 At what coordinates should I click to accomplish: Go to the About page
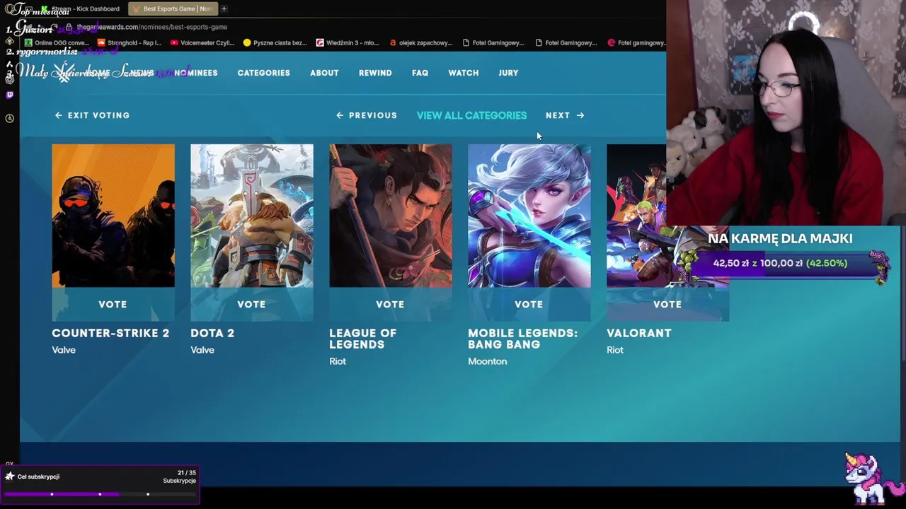pos(324,73)
